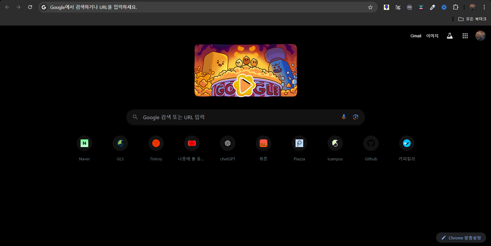The height and width of the screenshot is (246, 491).
Task: Click the Google search input field
Action: 230,117
